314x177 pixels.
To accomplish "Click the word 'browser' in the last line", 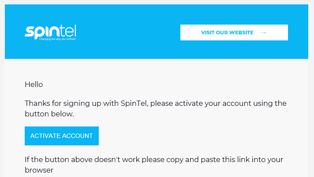I will pyautogui.click(x=39, y=170).
